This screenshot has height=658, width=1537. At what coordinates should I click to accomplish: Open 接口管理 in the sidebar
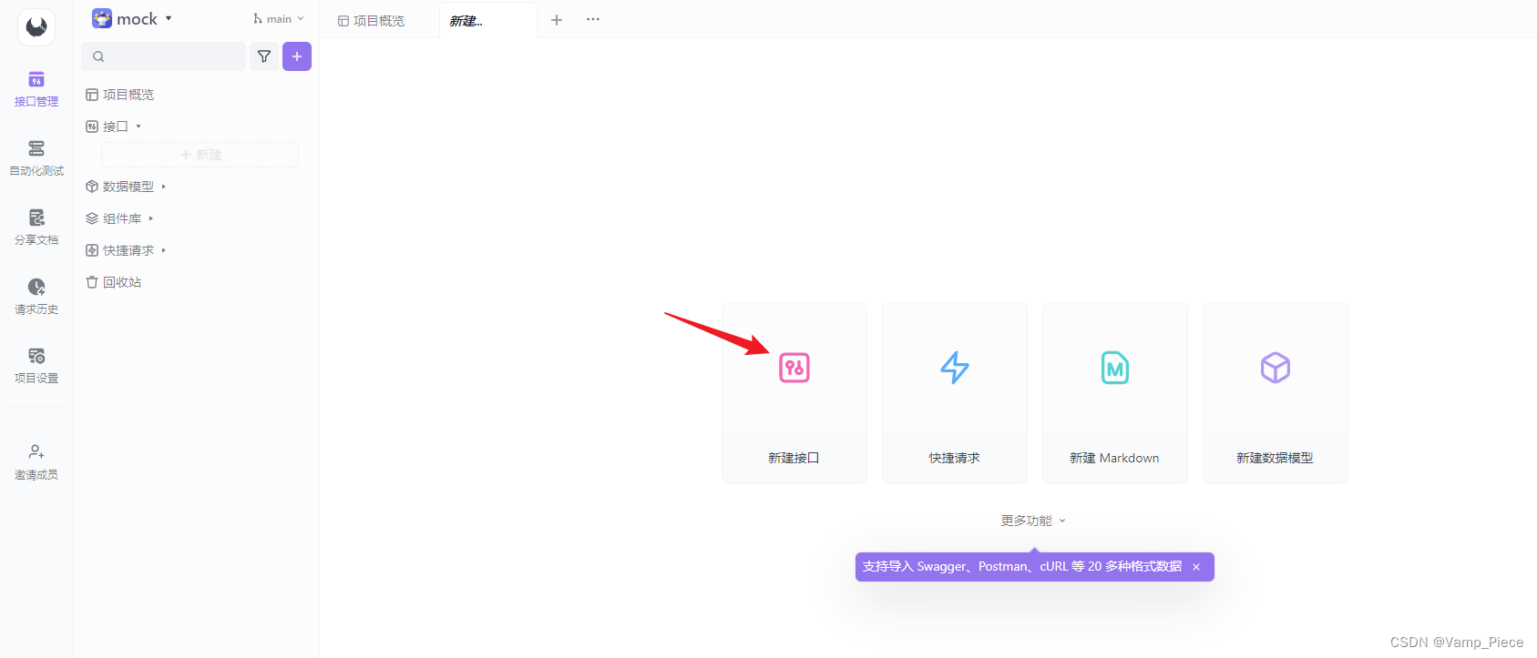(36, 89)
